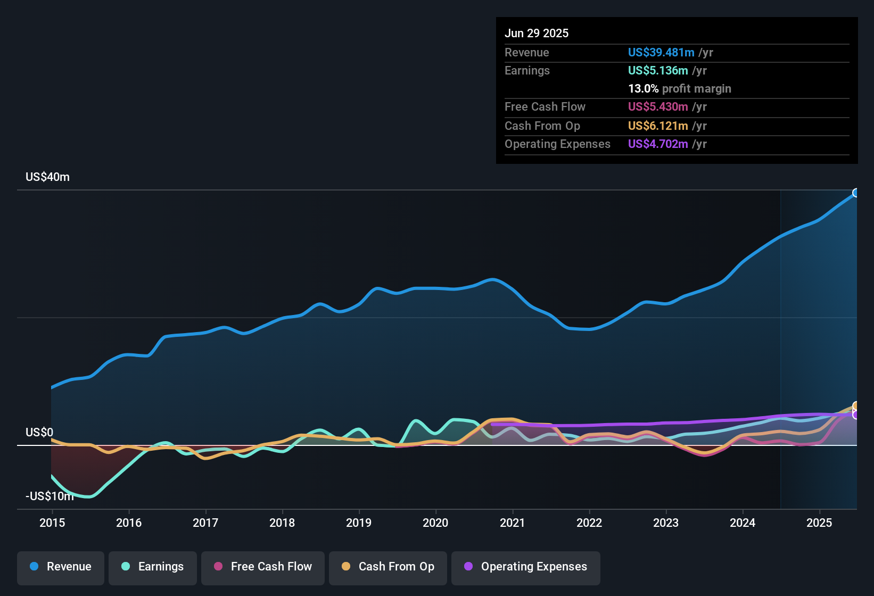Click the teal Earnings legend dot

click(126, 566)
